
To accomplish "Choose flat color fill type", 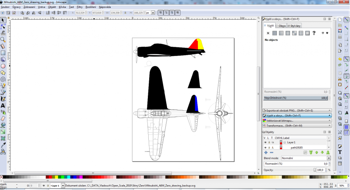I will coord(275,33).
